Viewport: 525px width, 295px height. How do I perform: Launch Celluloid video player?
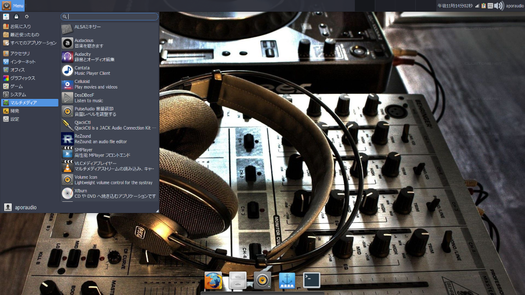pos(109,85)
